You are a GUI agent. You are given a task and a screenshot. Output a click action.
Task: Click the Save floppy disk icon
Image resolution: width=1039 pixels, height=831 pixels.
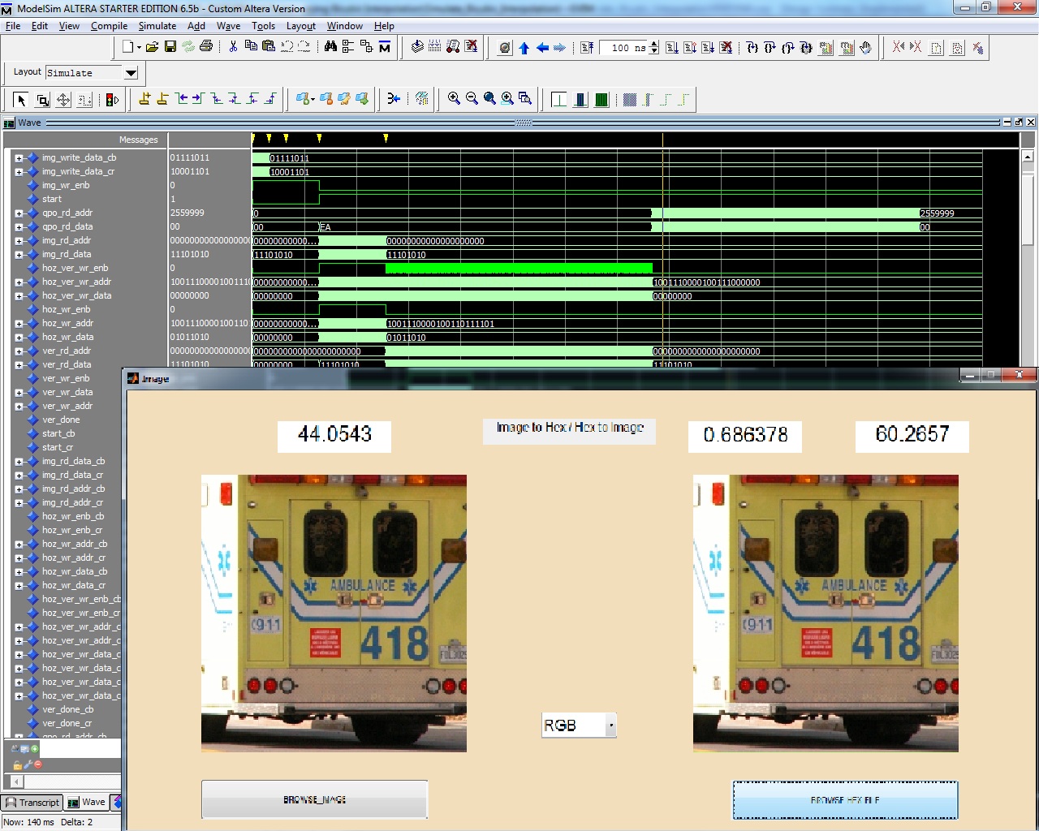click(170, 47)
